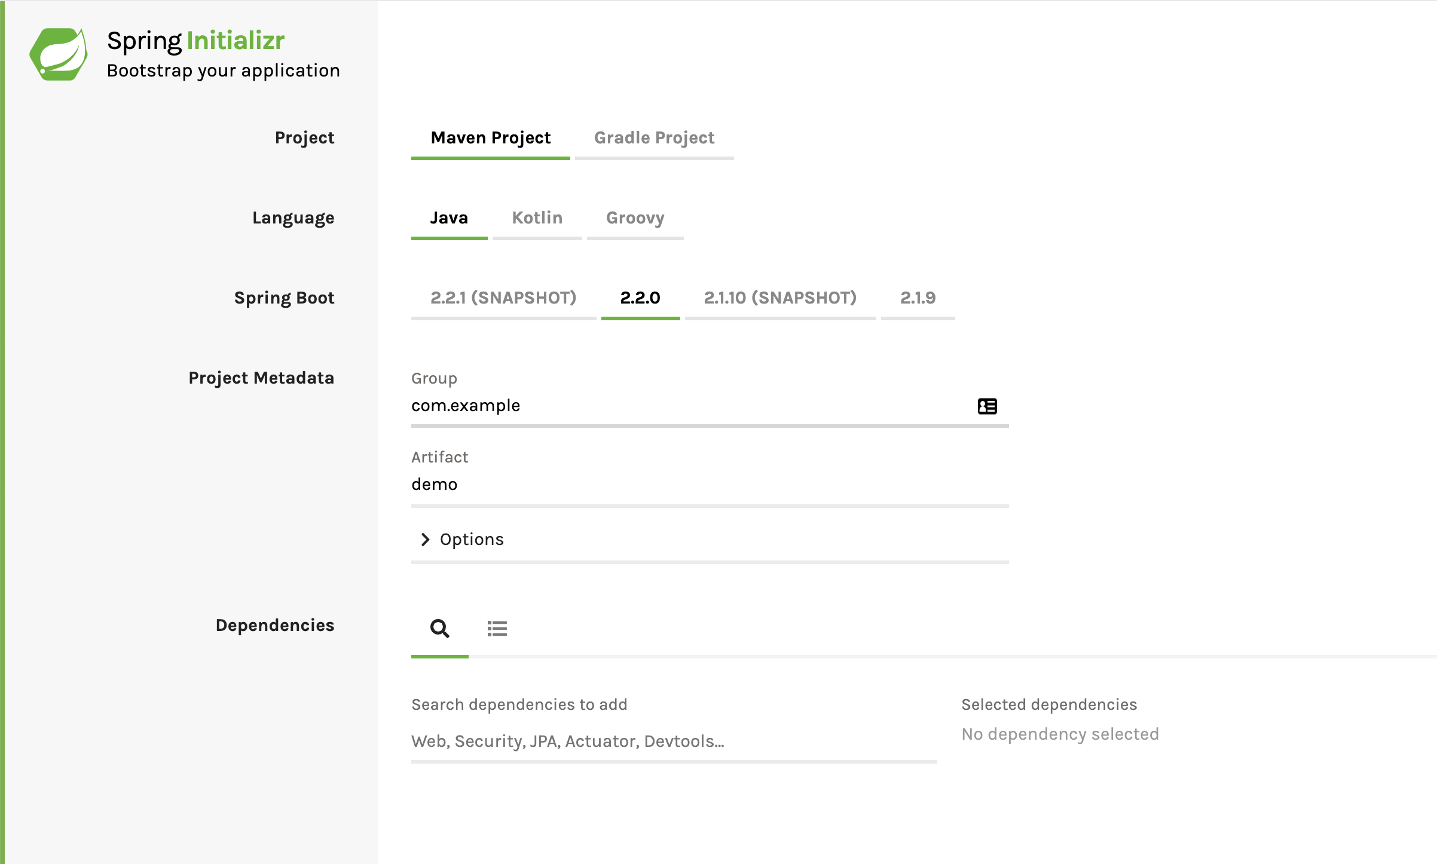Switch to dependency search view icon

point(439,629)
